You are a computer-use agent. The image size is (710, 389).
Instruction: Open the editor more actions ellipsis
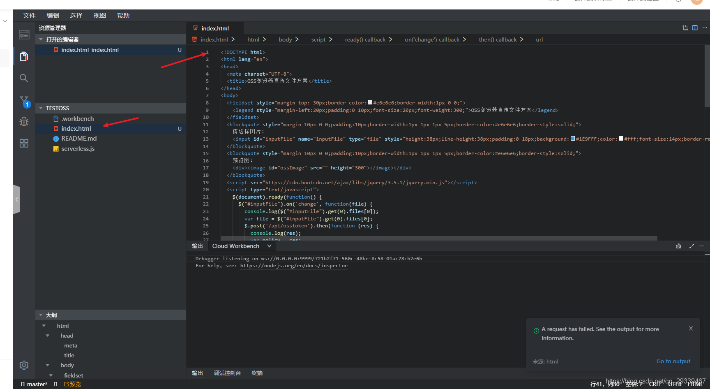(705, 28)
